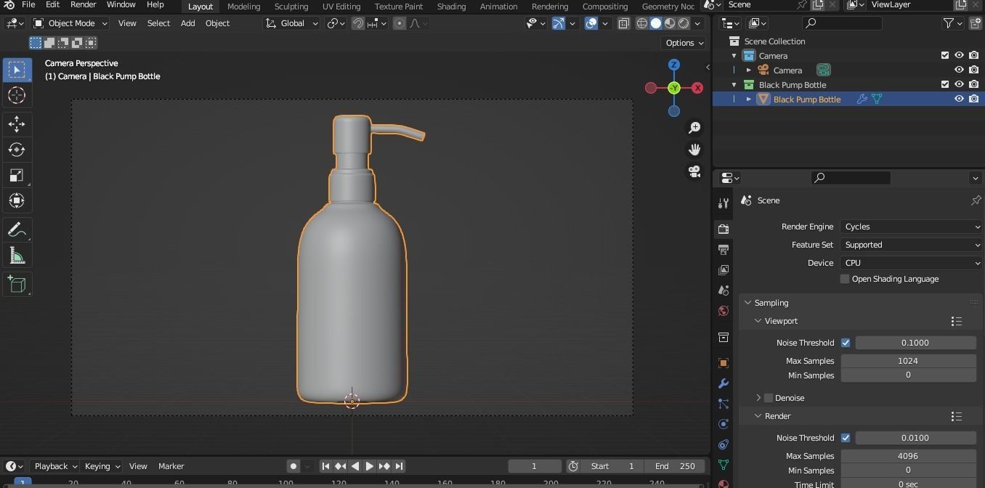
Task: Hide Camera collection with eye icon
Action: point(959,55)
